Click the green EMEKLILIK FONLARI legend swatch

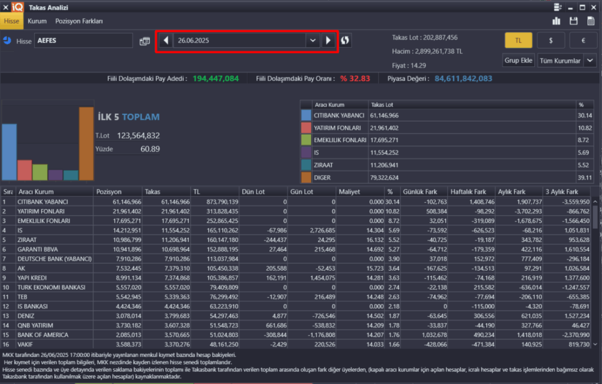pyautogui.click(x=306, y=140)
